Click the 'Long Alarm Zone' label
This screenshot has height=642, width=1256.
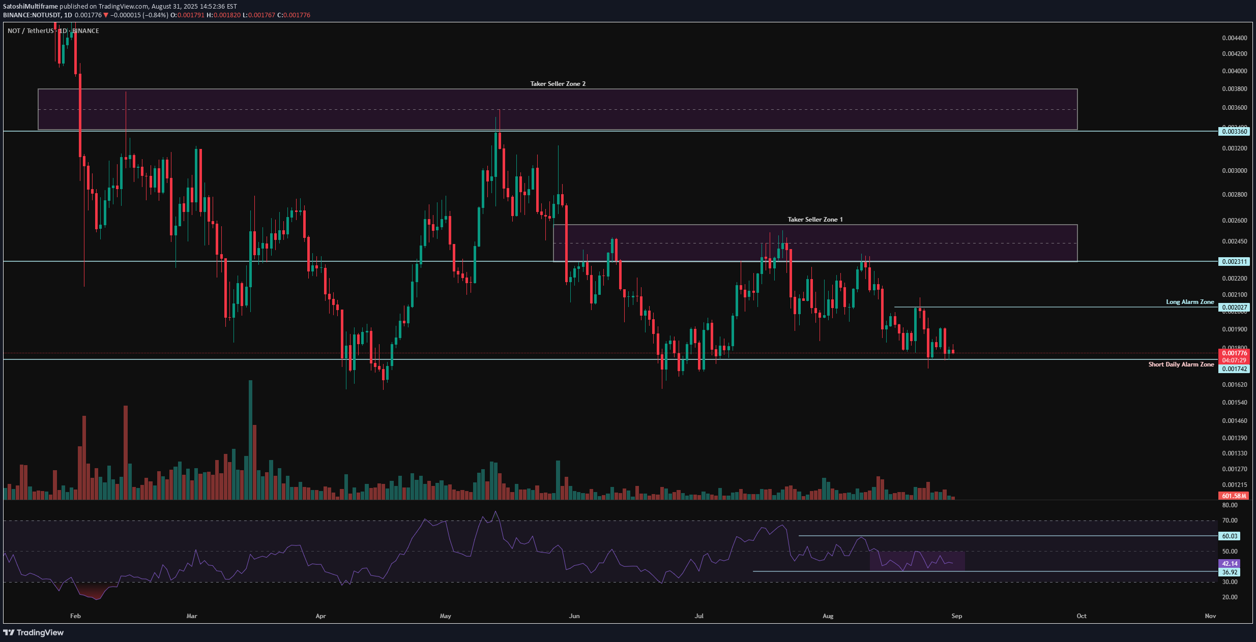1190,302
